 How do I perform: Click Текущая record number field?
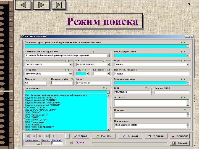click(x=57, y=143)
